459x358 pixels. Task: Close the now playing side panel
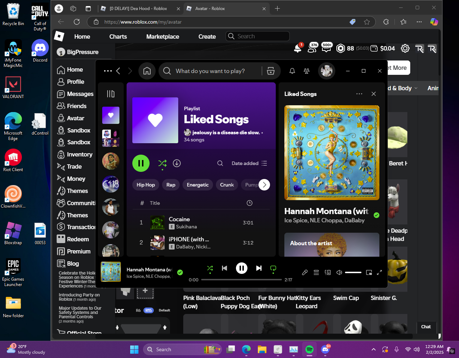374,94
